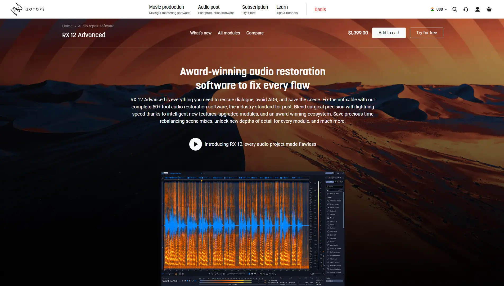Click the 'Introducing RX 12, every audio project made flawless' text
This screenshot has height=286, width=504.
coord(260,144)
